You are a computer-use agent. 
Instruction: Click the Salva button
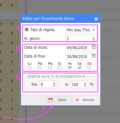pyautogui.click(x=59, y=100)
